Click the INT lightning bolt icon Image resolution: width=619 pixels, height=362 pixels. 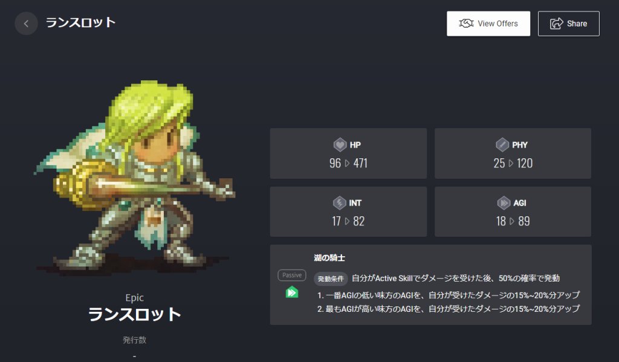pyautogui.click(x=340, y=203)
